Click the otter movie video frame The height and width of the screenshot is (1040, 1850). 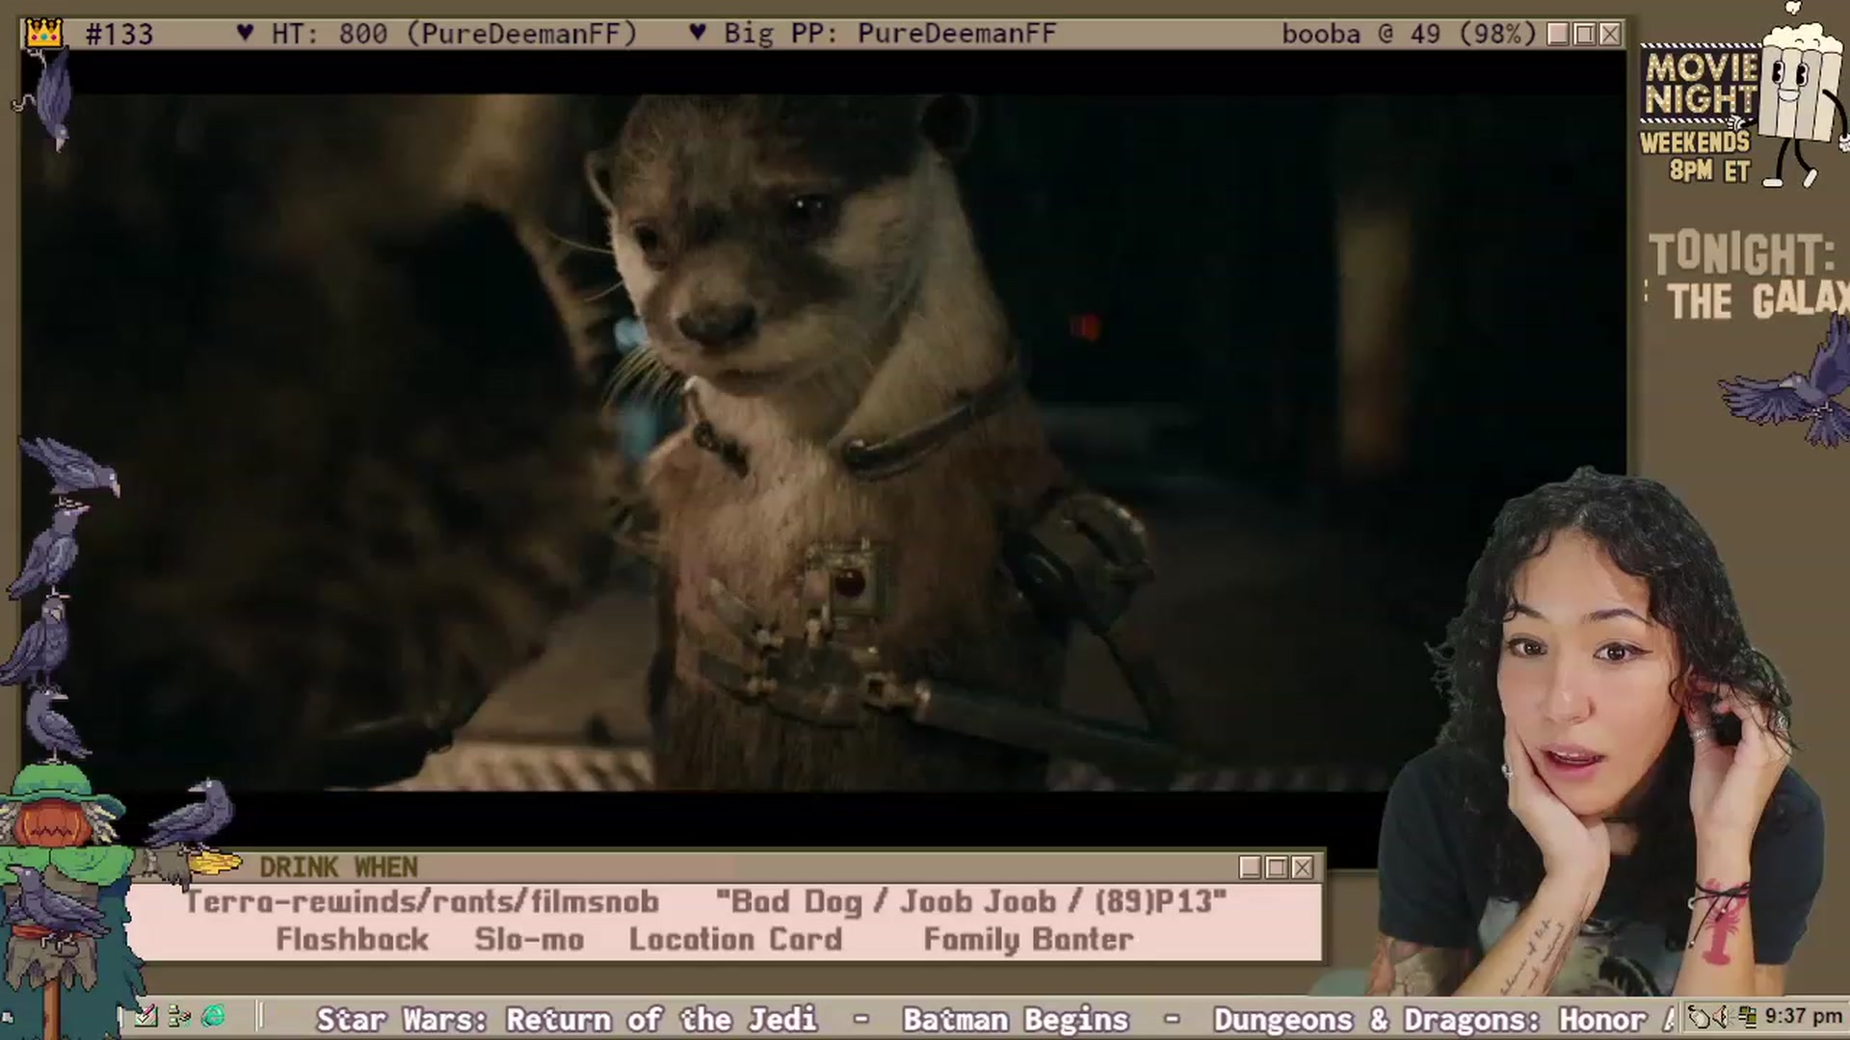point(824,443)
